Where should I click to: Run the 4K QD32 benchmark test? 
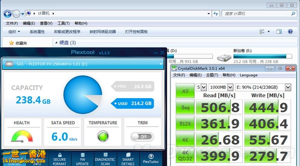[185, 155]
